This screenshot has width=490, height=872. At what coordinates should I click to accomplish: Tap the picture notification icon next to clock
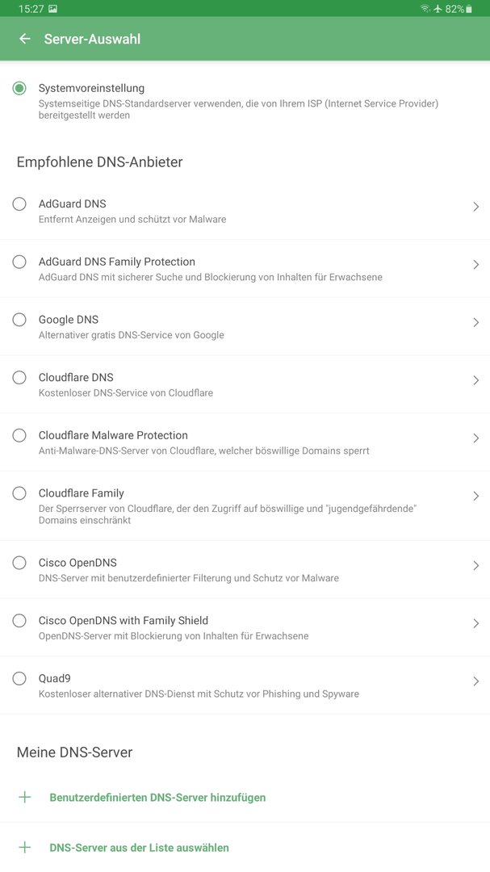pyautogui.click(x=52, y=8)
